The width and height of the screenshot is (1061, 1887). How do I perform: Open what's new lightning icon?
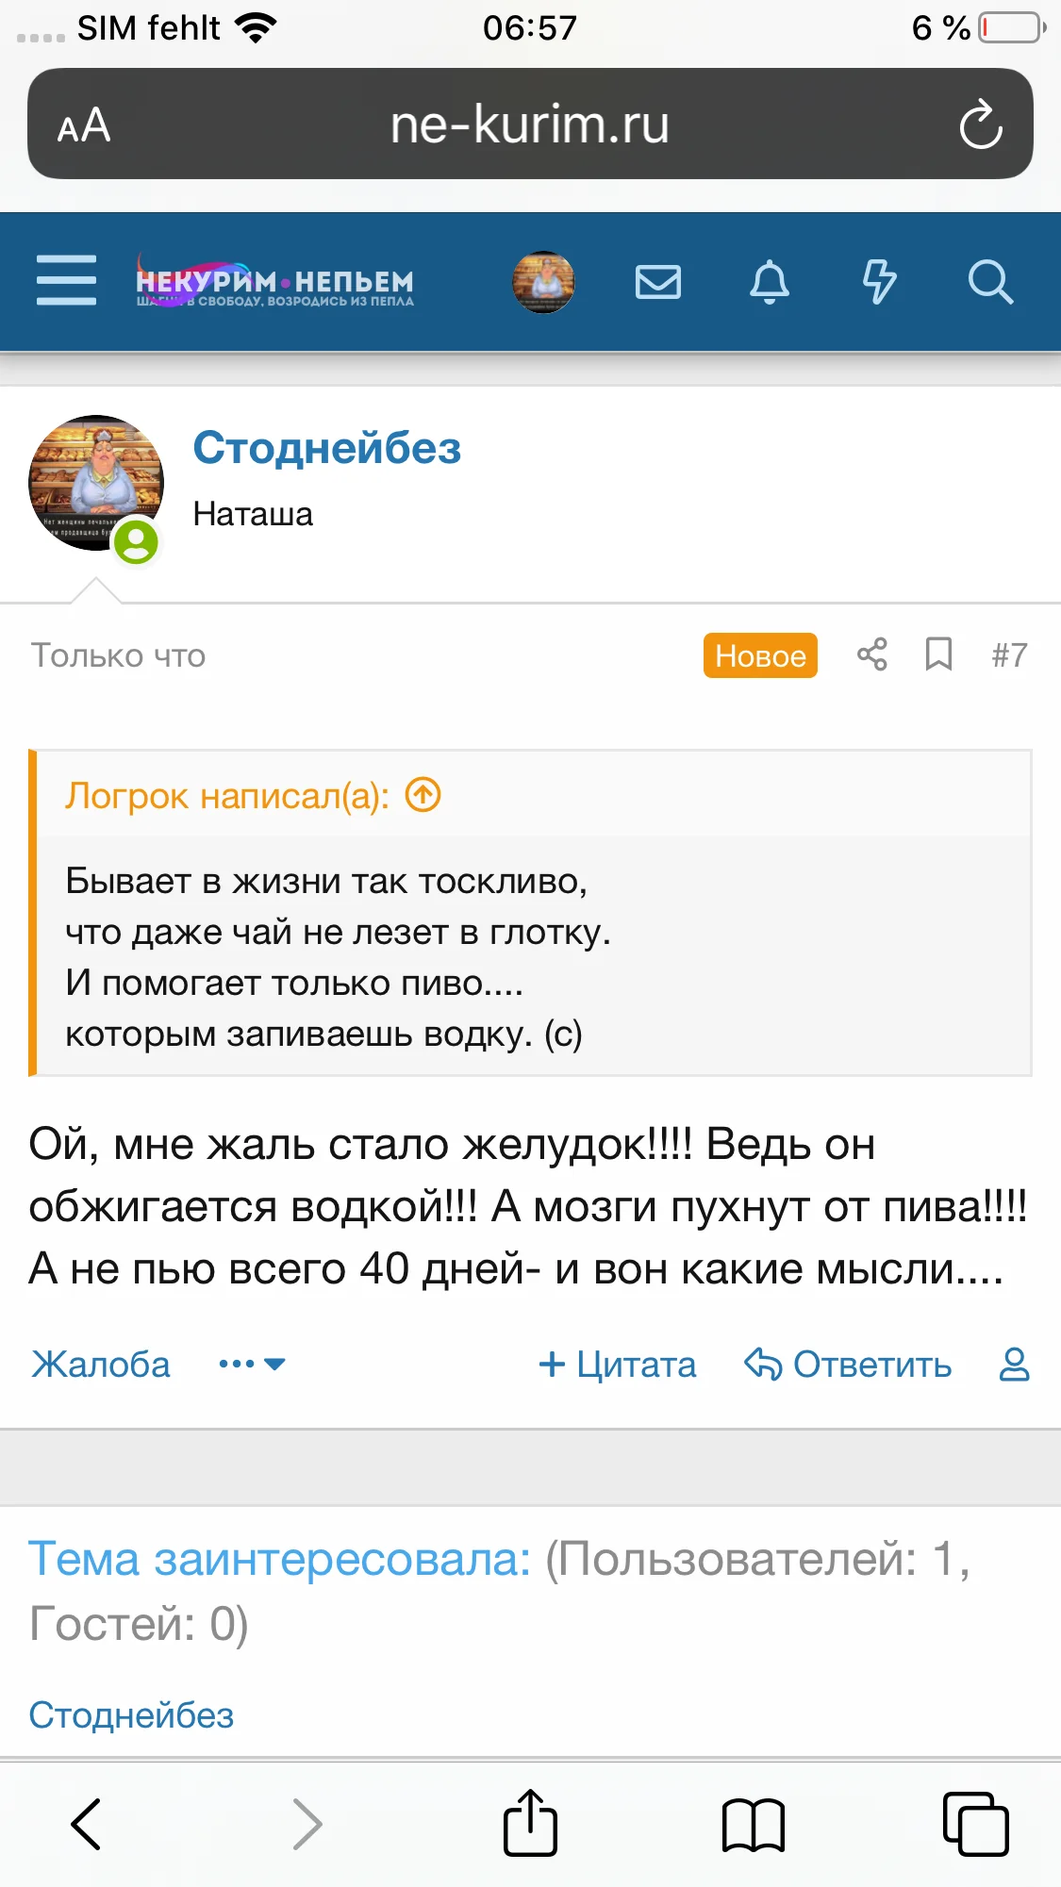point(879,281)
